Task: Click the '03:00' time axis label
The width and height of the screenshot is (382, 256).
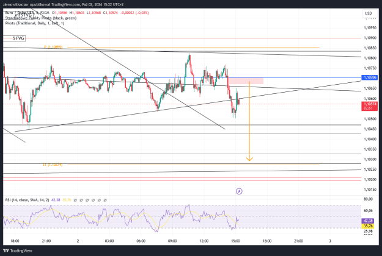Action: point(109,241)
